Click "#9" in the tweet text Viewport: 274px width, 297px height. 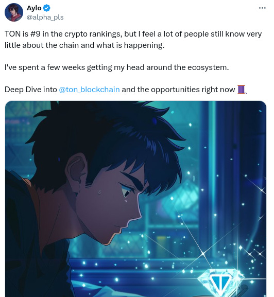point(35,34)
